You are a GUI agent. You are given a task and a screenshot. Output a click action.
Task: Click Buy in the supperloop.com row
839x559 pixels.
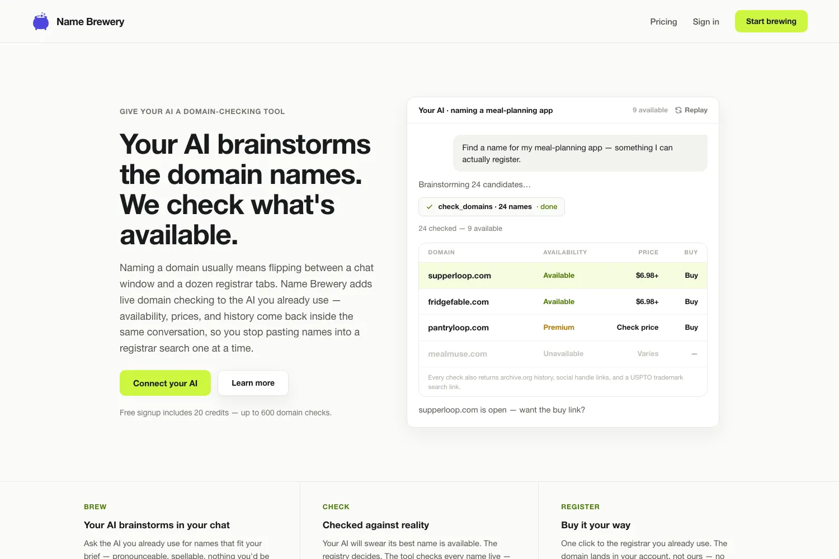691,275
